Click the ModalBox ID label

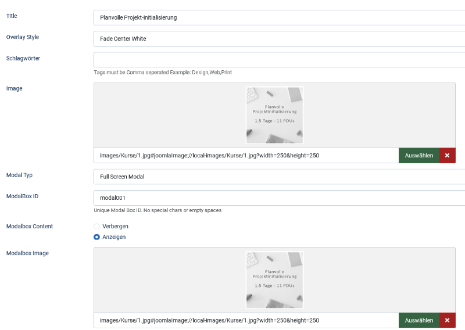[x=22, y=196]
